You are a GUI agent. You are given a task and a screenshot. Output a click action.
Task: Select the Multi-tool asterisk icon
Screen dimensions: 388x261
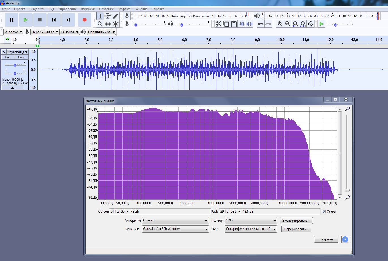116,24
